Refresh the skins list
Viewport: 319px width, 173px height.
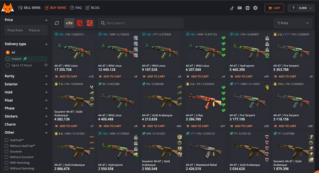click(x=57, y=23)
